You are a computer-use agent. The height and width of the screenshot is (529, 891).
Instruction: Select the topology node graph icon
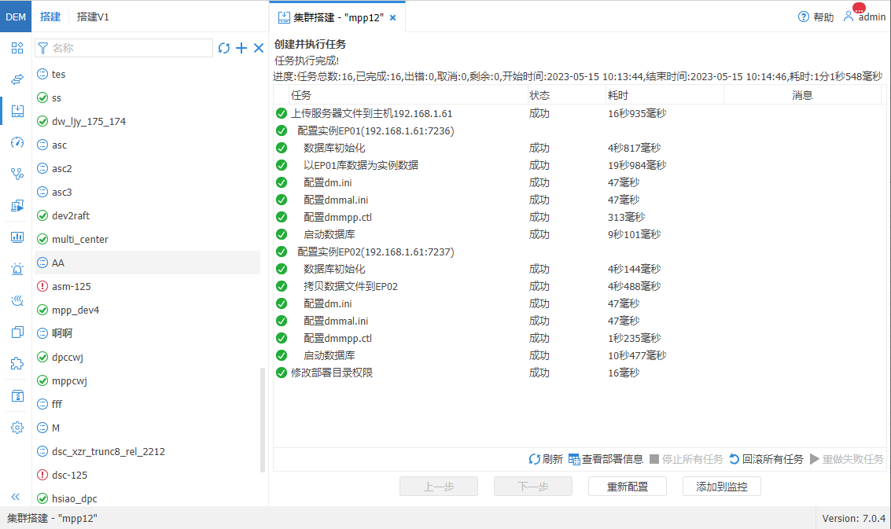click(x=17, y=174)
